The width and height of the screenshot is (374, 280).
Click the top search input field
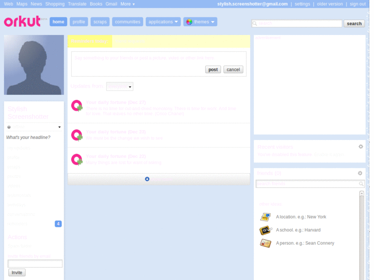click(297, 23)
